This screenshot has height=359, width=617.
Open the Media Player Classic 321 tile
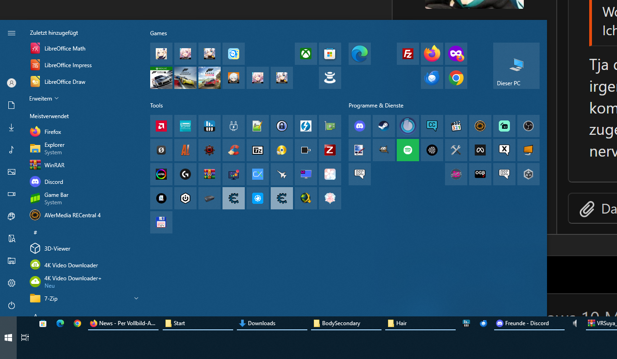[x=456, y=126]
